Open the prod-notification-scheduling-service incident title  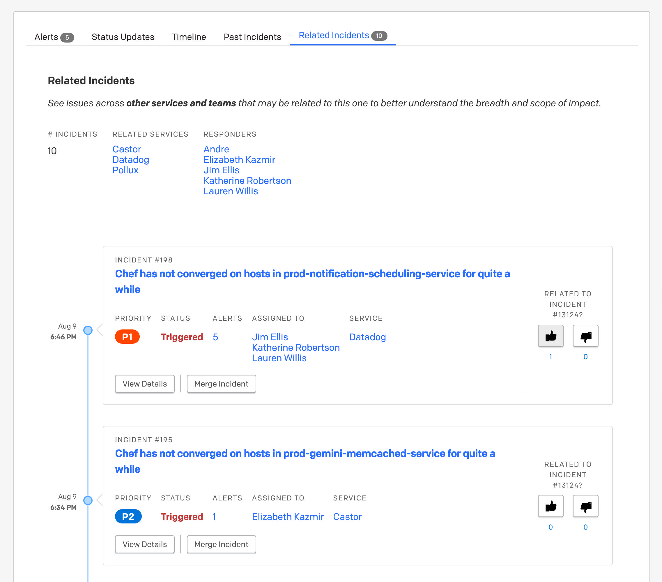tap(312, 274)
